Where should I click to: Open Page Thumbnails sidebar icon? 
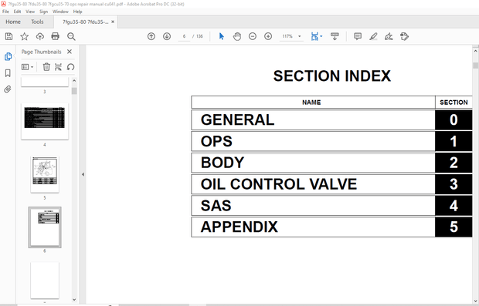(8, 57)
